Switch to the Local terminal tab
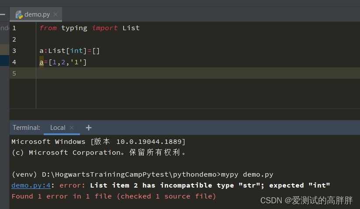360x209 pixels. [x=58, y=128]
